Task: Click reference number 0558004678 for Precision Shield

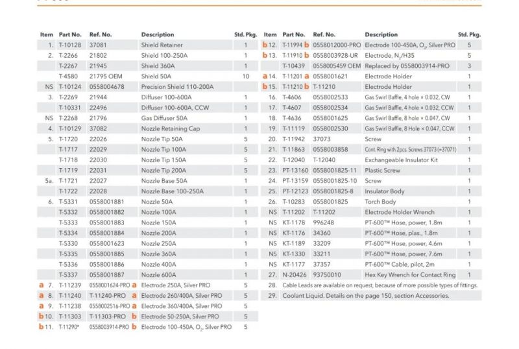Action: 106,87
